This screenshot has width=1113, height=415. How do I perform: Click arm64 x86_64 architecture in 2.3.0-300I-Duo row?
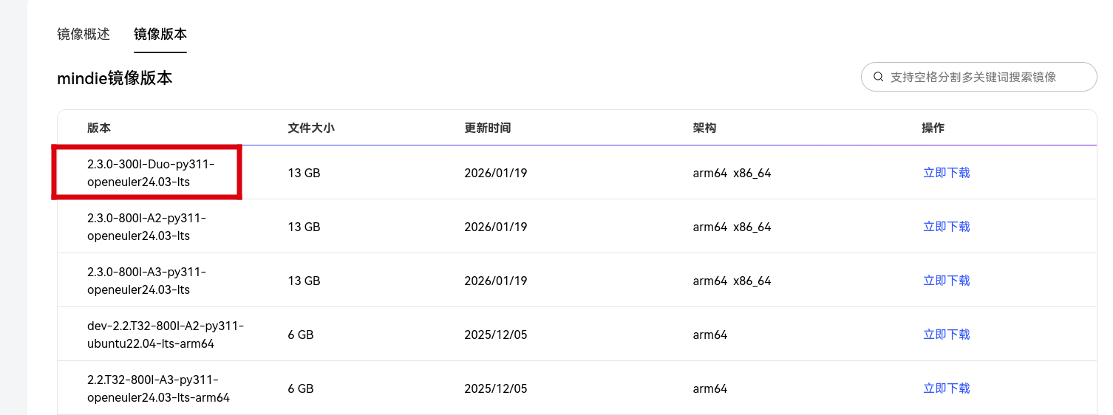[x=732, y=173]
